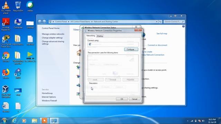221x124 pixels.
Task: Open the network signal tray icon
Action: coord(192,121)
